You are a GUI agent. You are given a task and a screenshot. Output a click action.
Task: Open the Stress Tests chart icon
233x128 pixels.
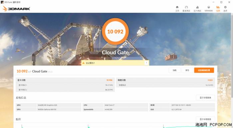pos(197,7)
